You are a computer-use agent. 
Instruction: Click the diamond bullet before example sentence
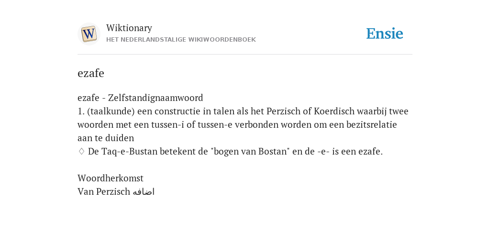pyautogui.click(x=81, y=152)
